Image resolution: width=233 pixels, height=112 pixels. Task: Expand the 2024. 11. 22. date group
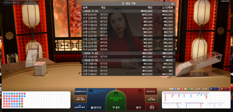tap(128, 53)
